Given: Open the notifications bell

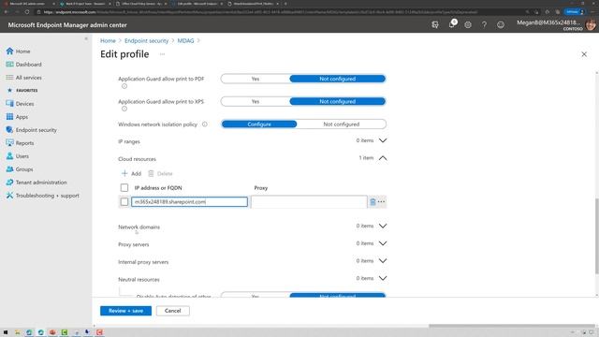Looking at the screenshot, I should pos(451,25).
